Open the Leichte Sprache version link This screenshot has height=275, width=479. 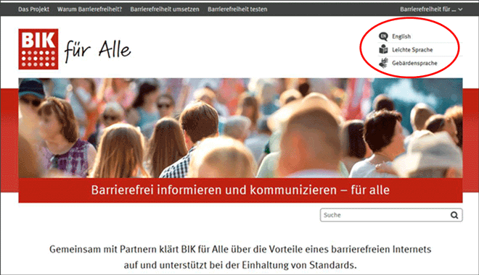[412, 50]
